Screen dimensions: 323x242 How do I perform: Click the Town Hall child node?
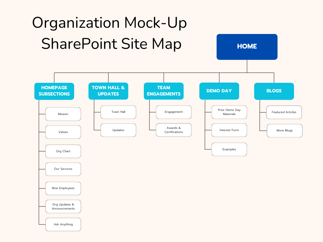(x=118, y=112)
